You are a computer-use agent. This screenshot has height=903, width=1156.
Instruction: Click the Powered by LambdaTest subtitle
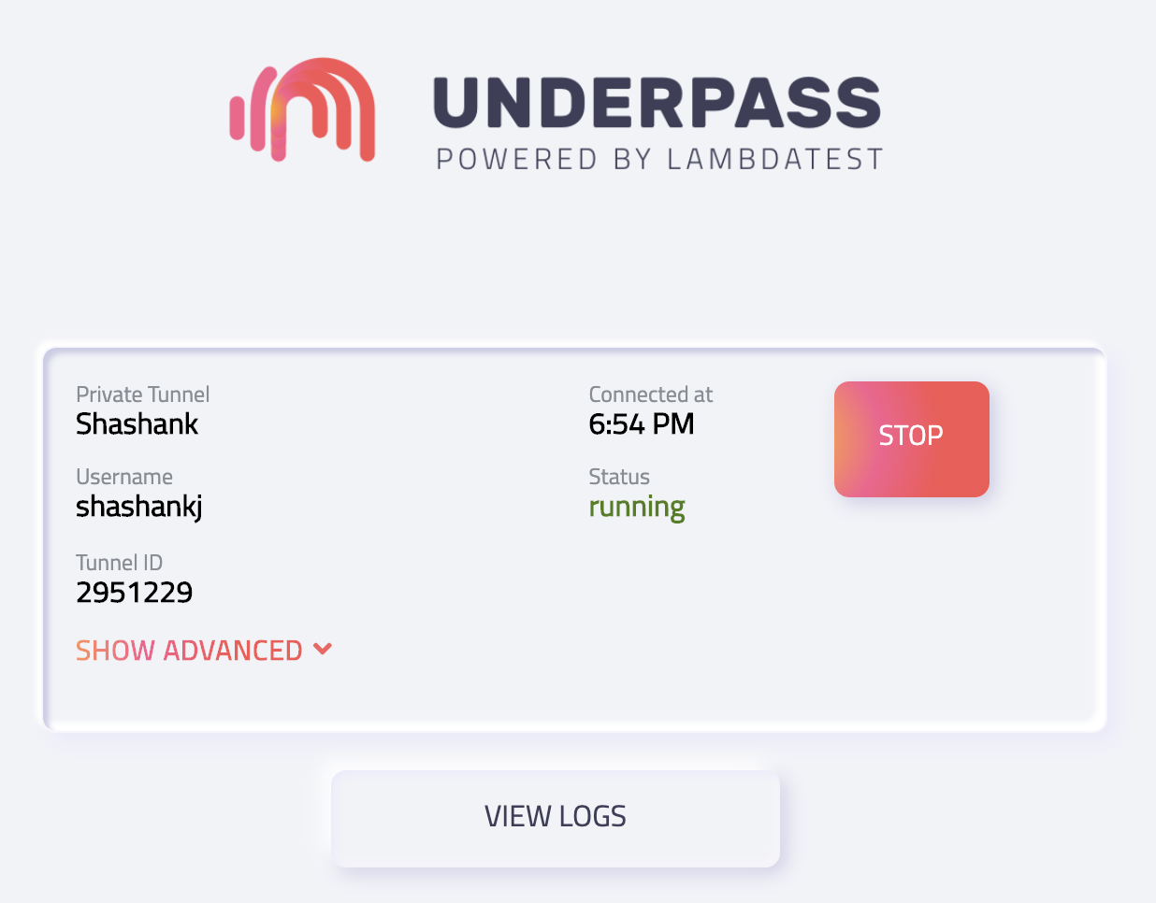tap(659, 160)
